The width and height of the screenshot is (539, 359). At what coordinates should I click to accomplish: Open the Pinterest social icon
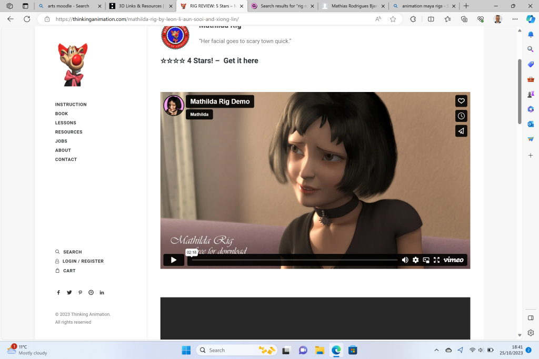pos(80,292)
